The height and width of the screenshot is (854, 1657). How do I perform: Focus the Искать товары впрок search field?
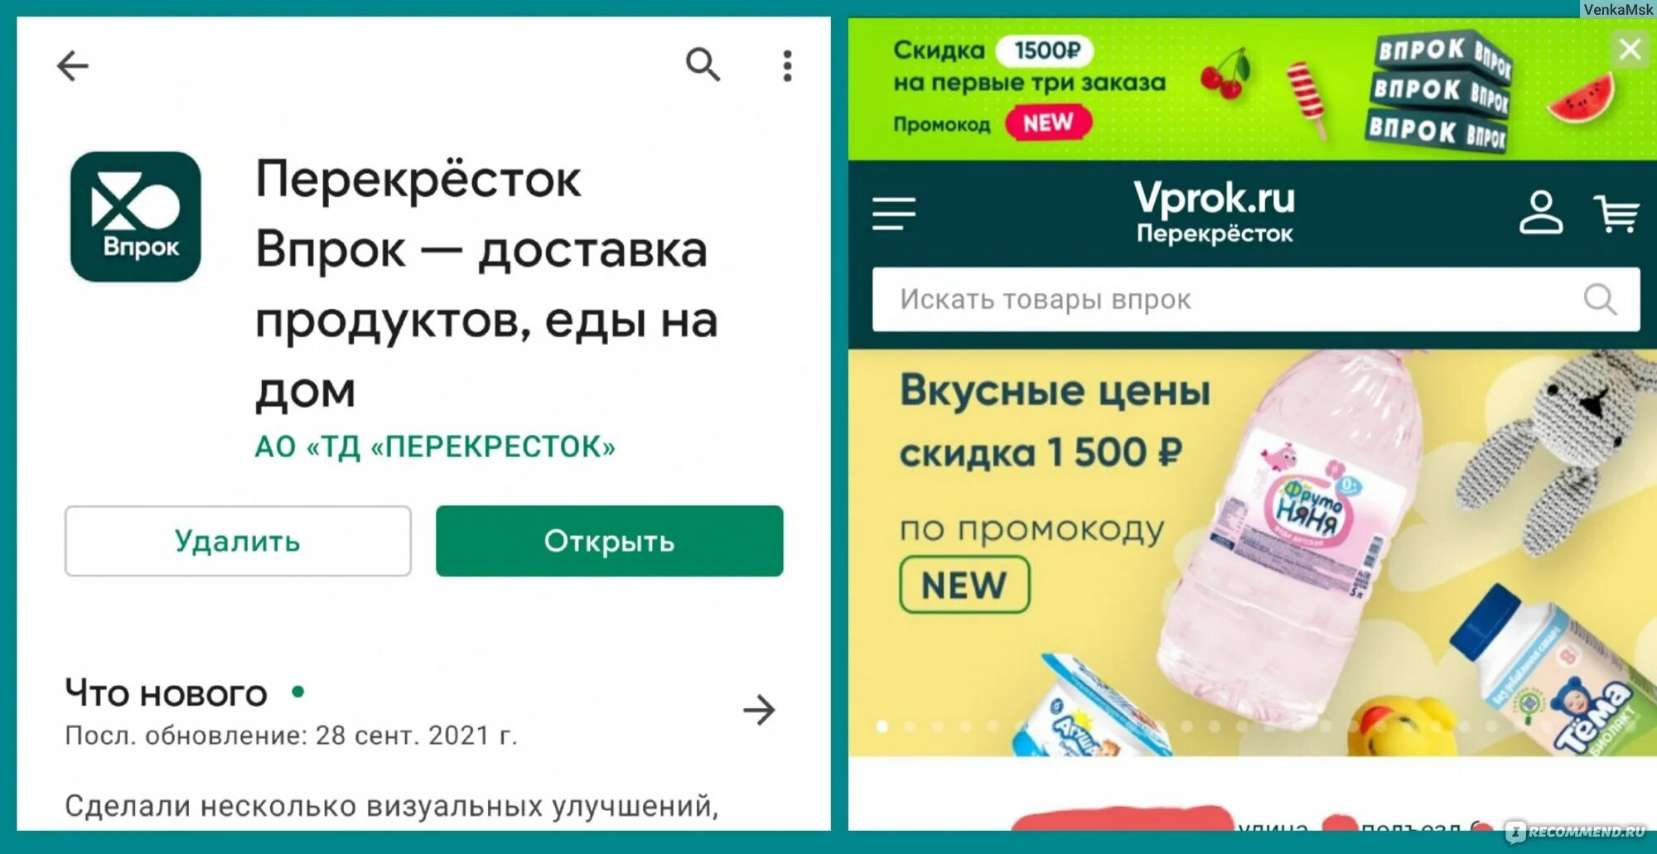[1255, 299]
